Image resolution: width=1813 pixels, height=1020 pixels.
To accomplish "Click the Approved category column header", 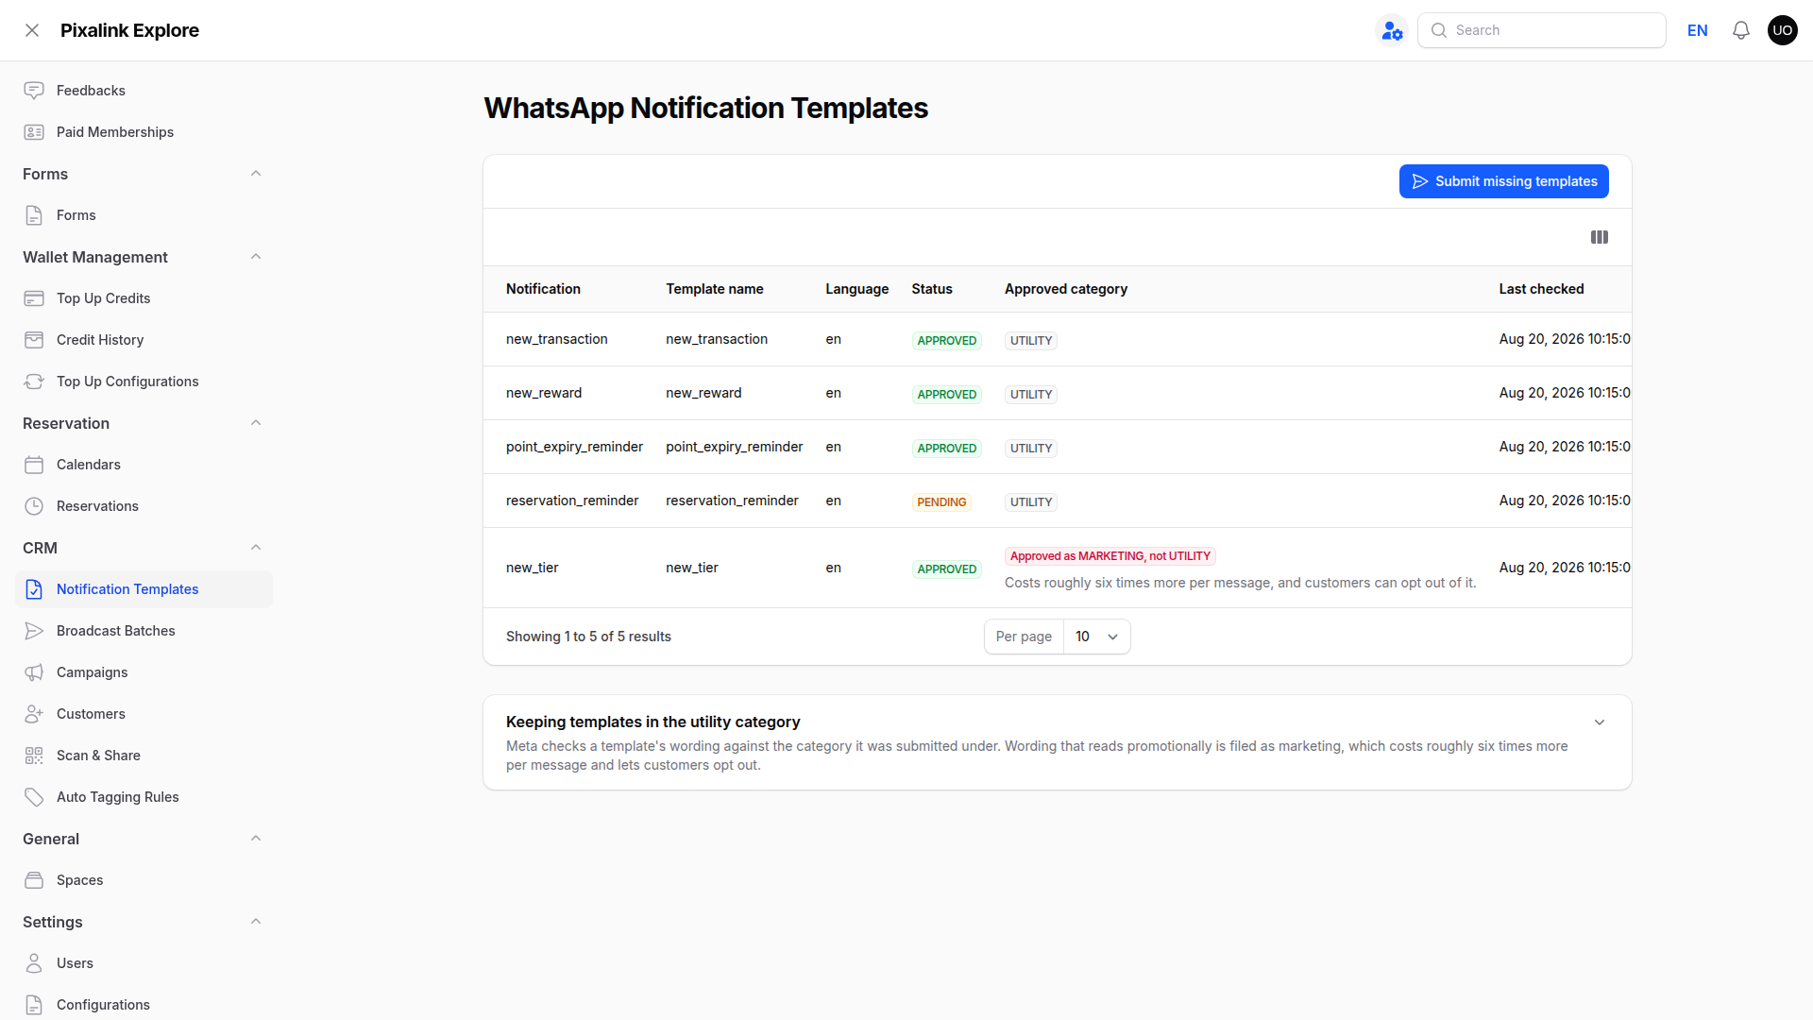I will tap(1066, 289).
